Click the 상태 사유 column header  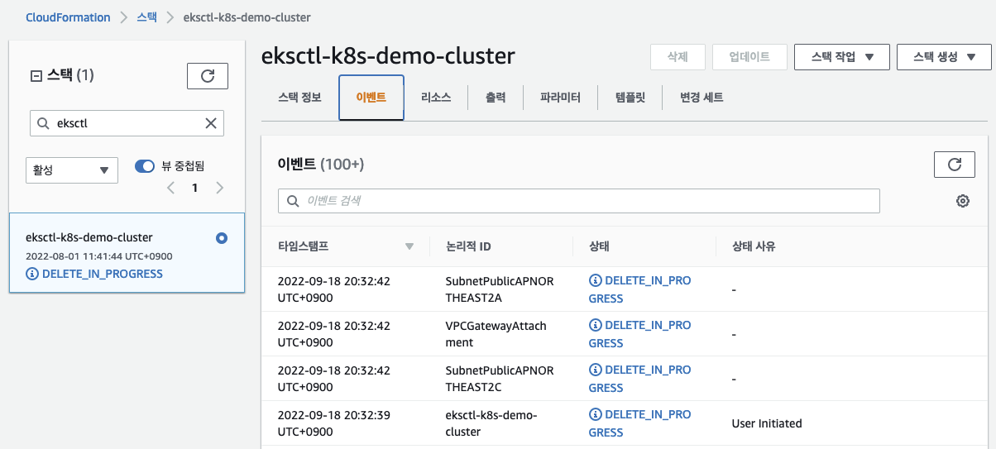coord(754,246)
